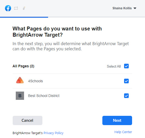Click the 'What Pages do you want' title
The height and width of the screenshot is (138, 145).
tap(57, 32)
